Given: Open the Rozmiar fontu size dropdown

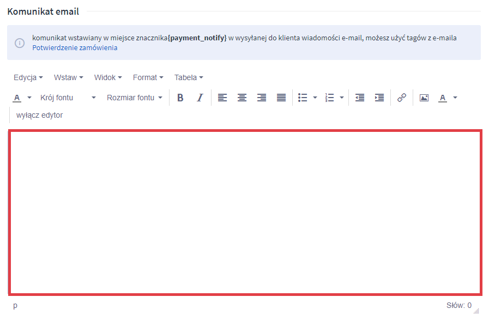Looking at the screenshot, I should point(134,98).
